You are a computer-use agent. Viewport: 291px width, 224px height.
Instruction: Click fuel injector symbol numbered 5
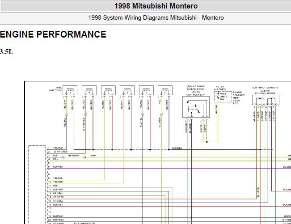tap(127, 90)
